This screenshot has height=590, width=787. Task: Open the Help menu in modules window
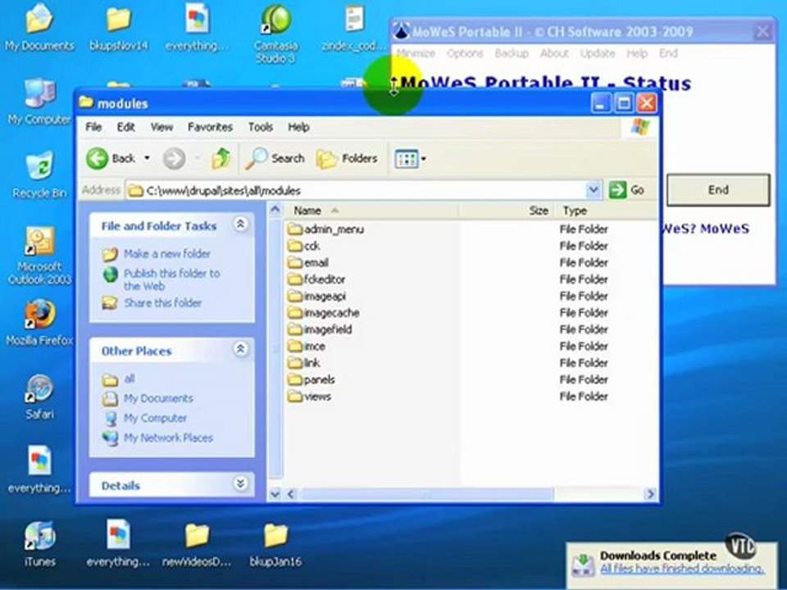tap(298, 128)
